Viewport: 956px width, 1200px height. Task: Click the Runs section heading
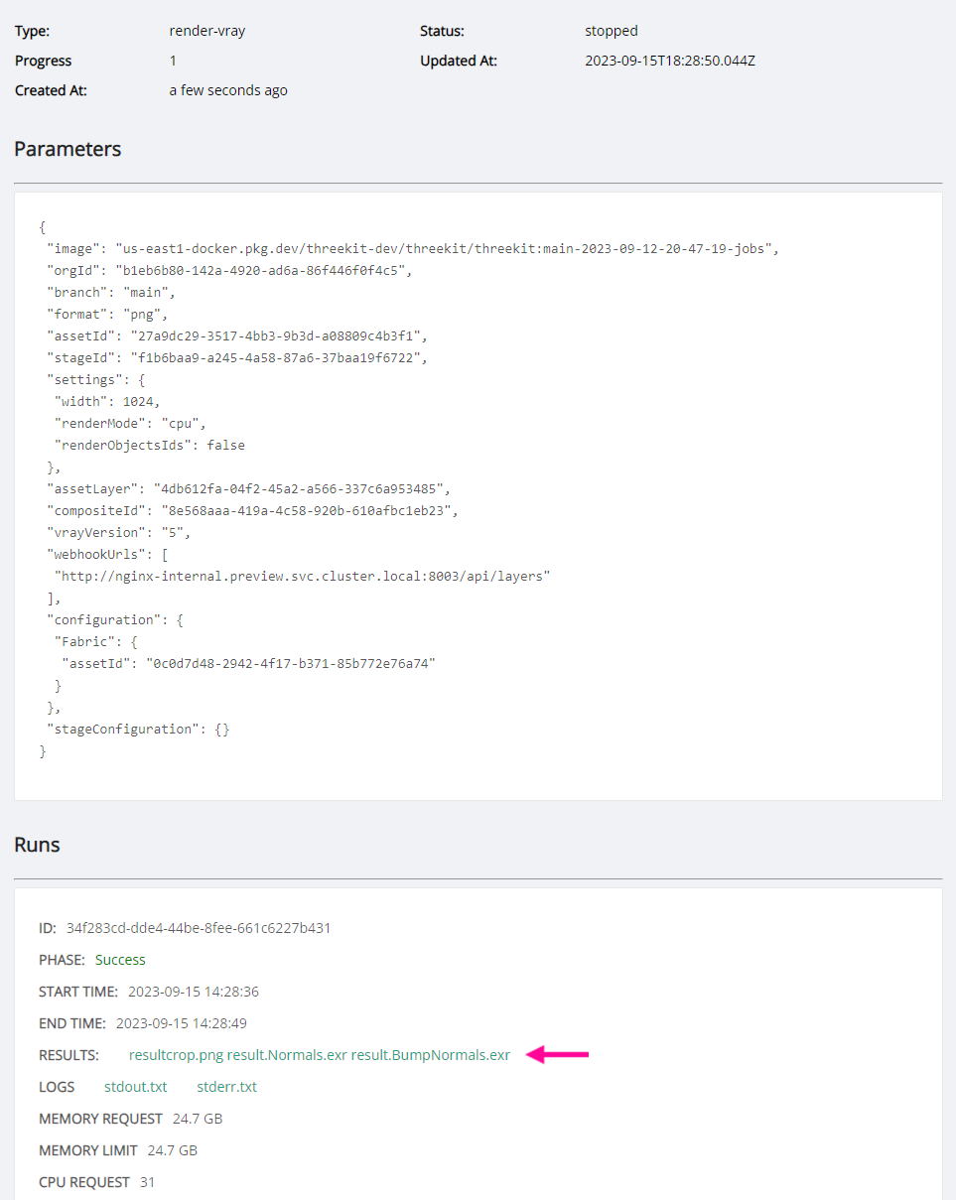click(37, 845)
